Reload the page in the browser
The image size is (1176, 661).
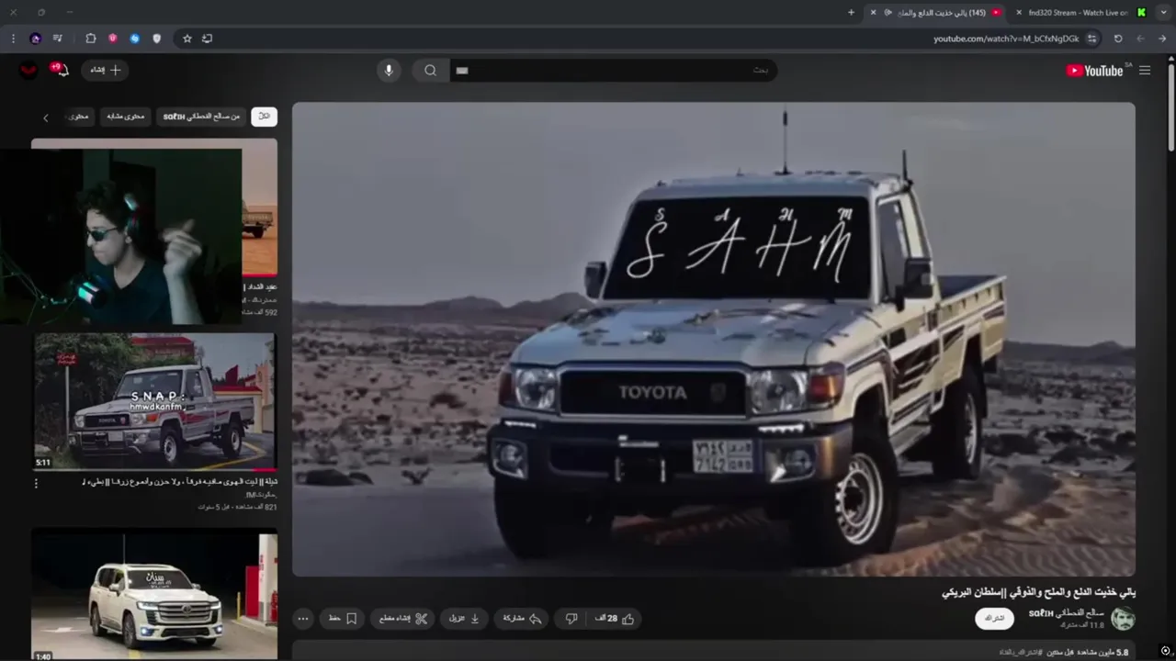coord(1118,39)
